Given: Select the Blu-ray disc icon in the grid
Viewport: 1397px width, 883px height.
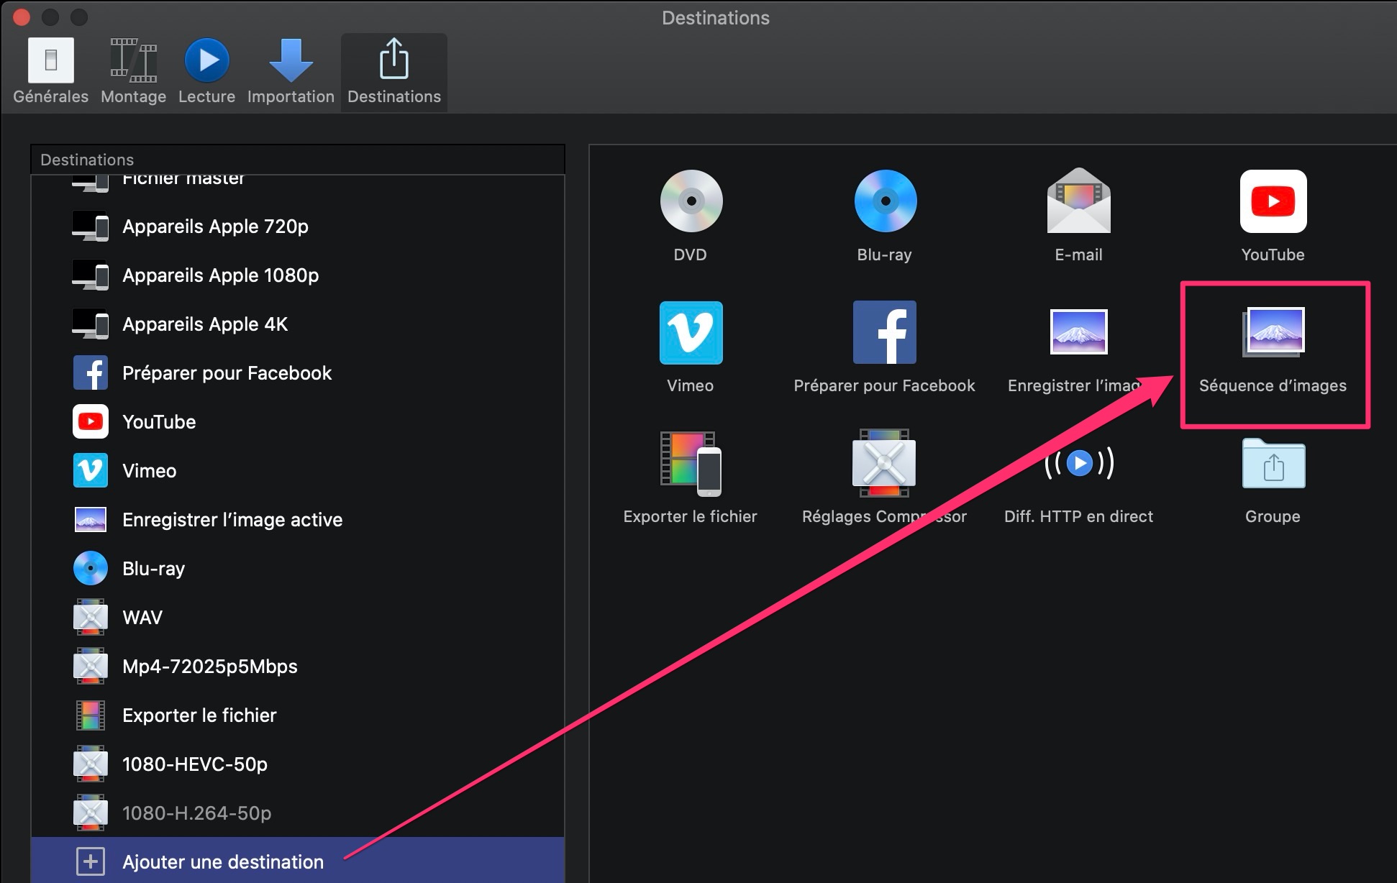Looking at the screenshot, I should (x=885, y=201).
